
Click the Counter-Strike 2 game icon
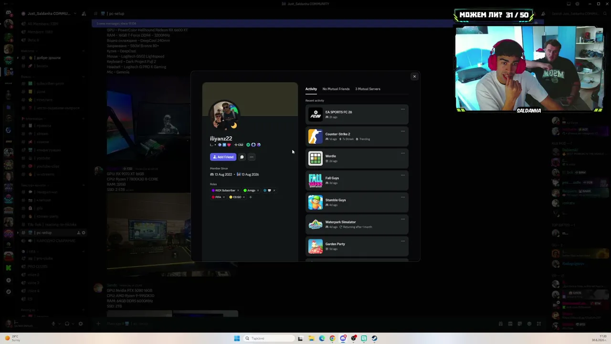(315, 137)
